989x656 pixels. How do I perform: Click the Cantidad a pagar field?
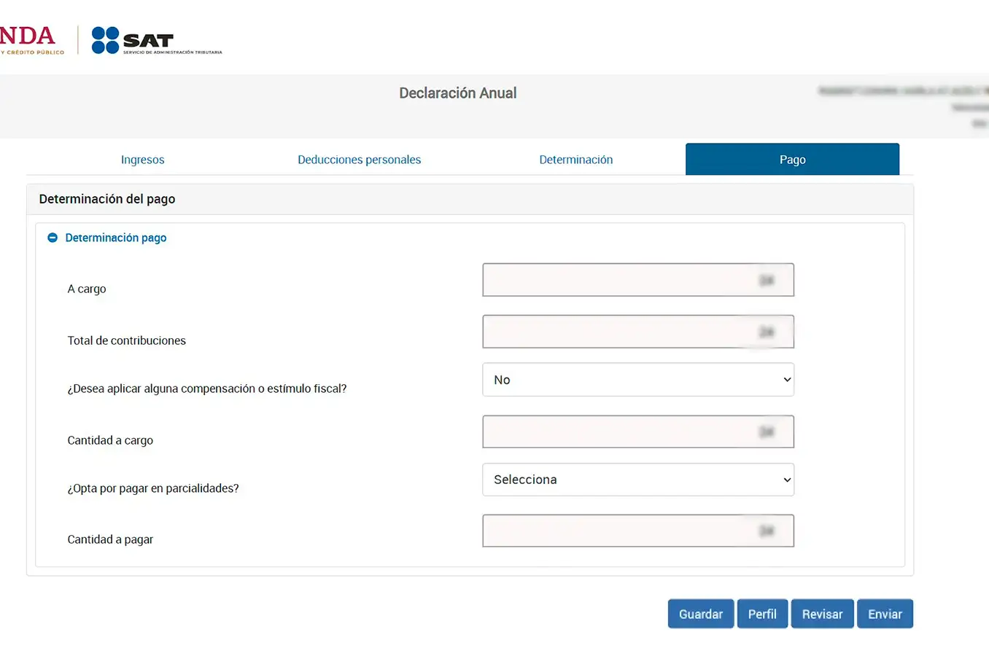point(638,531)
